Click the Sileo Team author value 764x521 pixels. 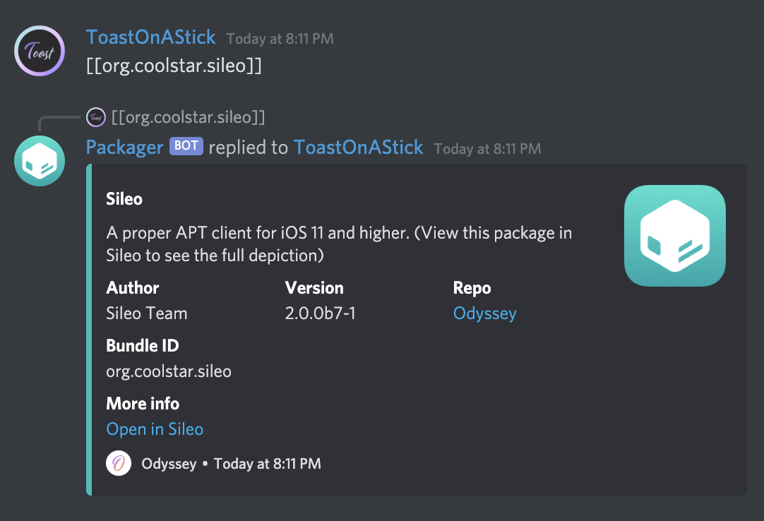147,313
